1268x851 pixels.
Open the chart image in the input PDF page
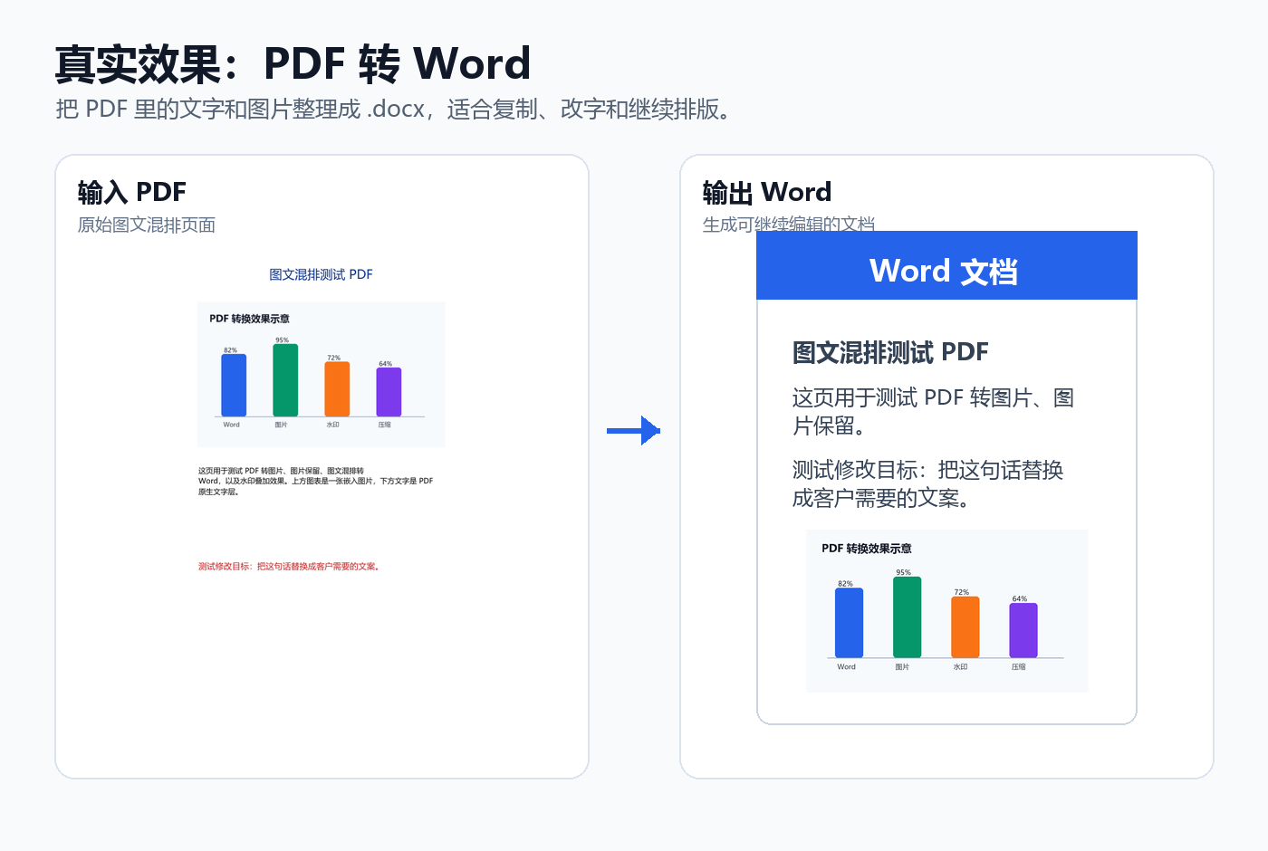point(321,375)
